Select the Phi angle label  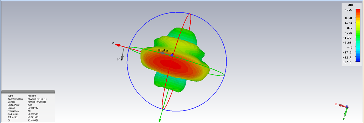point(120,59)
